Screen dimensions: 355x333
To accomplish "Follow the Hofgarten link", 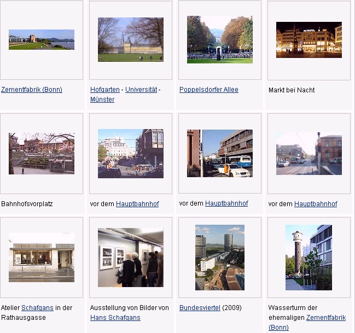I will point(104,90).
